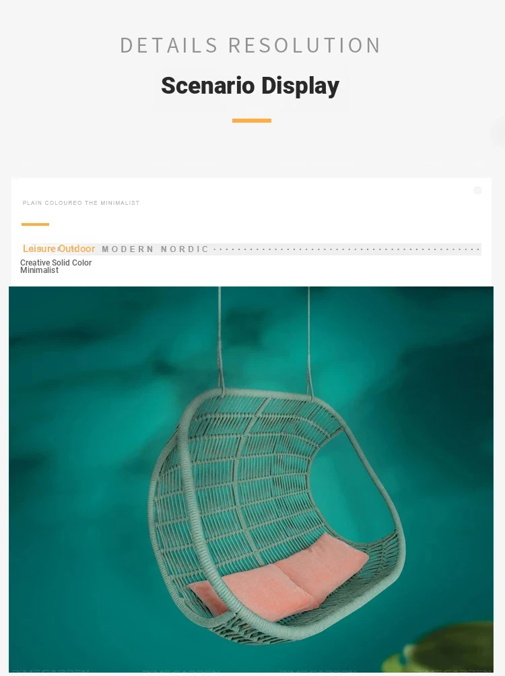This screenshot has width=505, height=676.
Task: Open the hanging swing chair photo
Action: click(251, 479)
